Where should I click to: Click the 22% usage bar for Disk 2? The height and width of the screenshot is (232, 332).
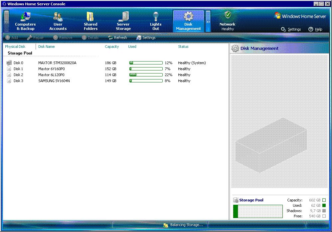click(146, 75)
